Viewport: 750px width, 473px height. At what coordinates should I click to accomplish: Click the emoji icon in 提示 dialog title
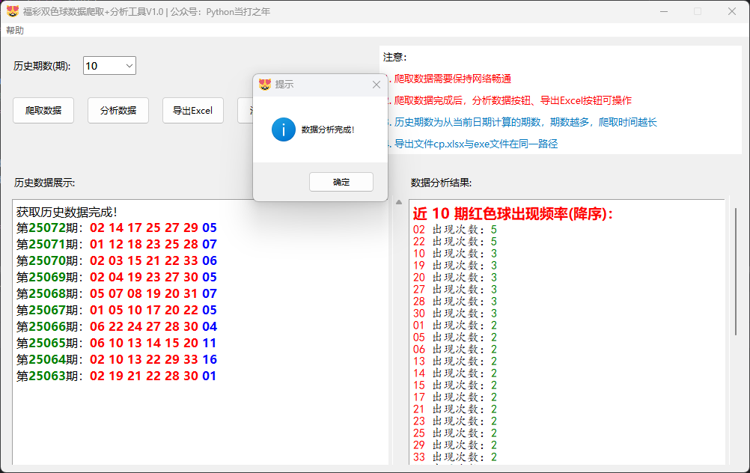tap(264, 85)
